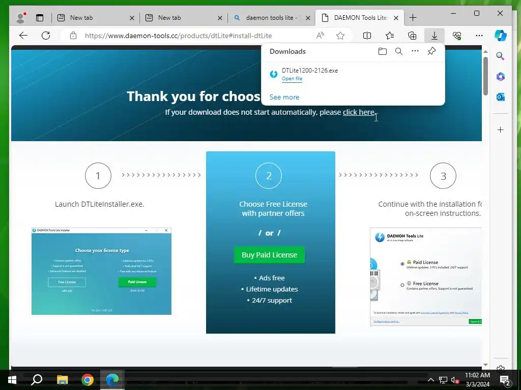Switch to the second New tab
The image size is (521, 390).
183,18
